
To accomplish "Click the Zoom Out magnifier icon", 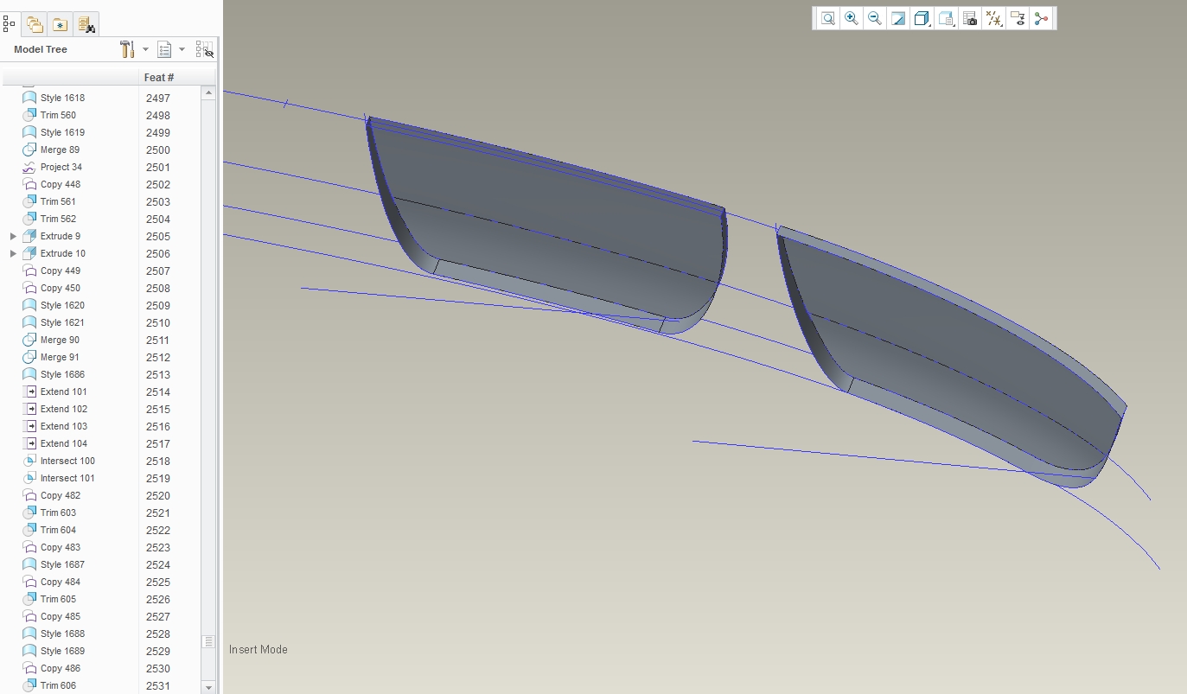I will pyautogui.click(x=874, y=18).
